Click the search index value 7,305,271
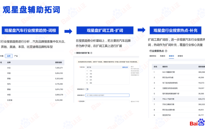The width and height of the screenshot is (205, 129). pos(59,68)
